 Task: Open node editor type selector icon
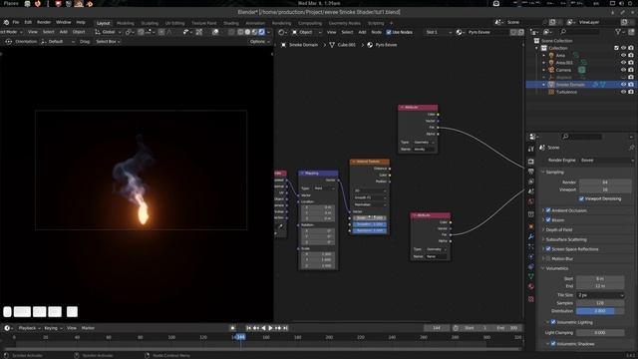(x=281, y=32)
